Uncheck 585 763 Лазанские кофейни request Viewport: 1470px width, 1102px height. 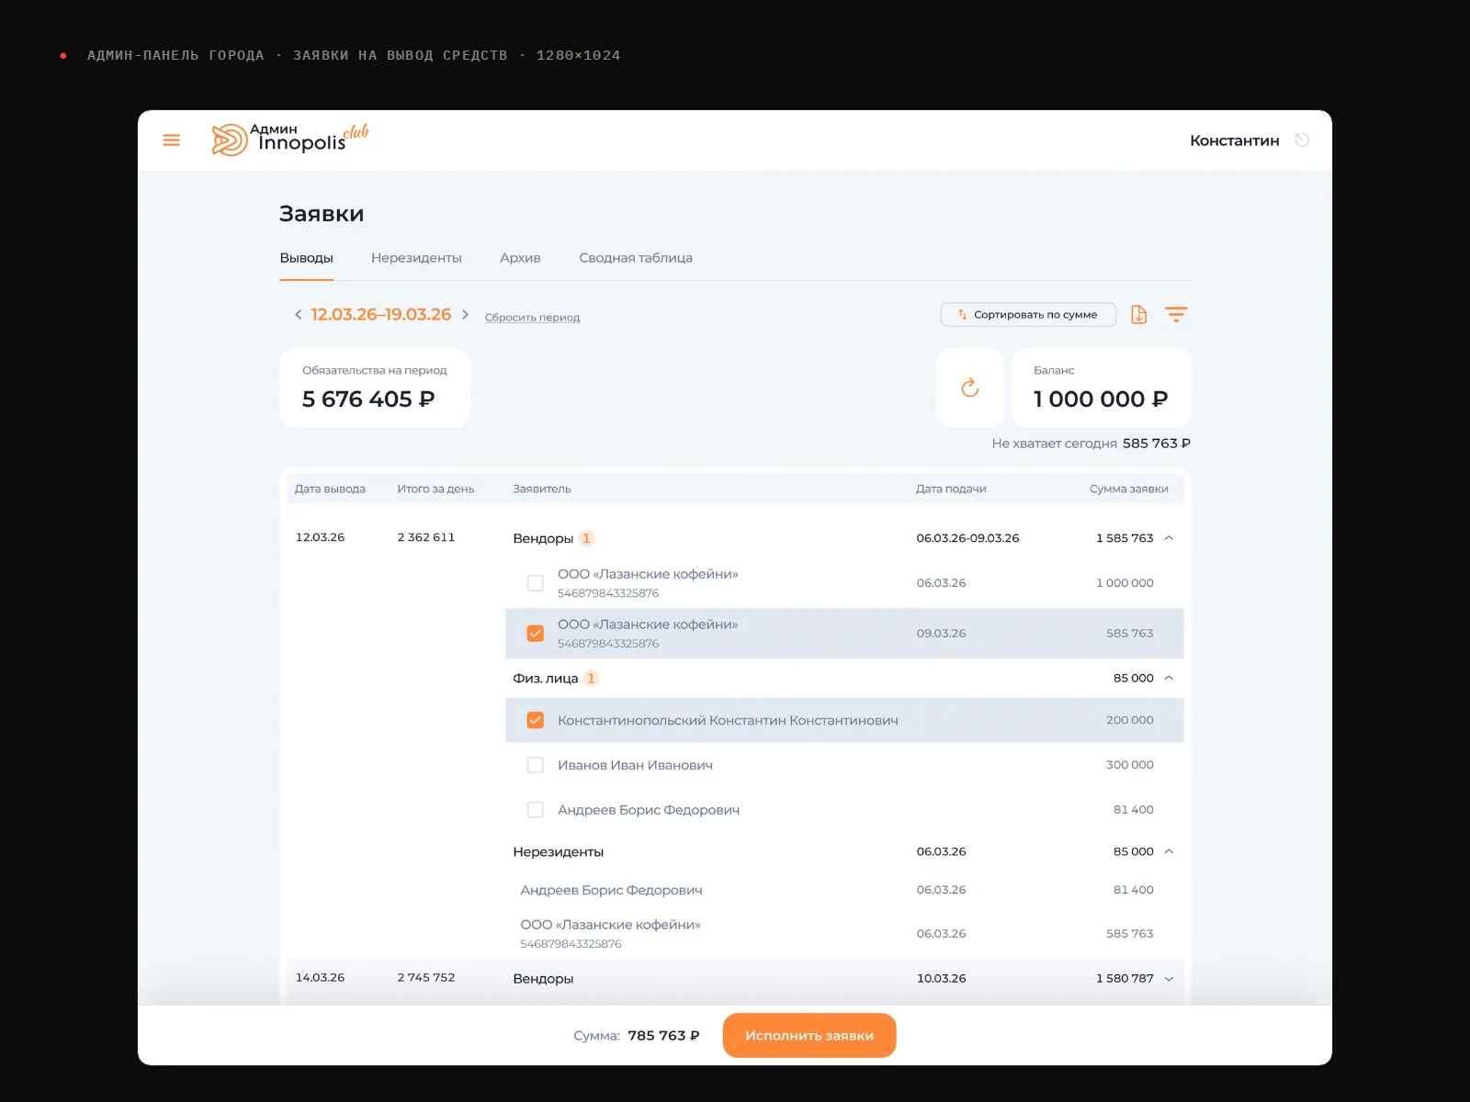pyautogui.click(x=535, y=634)
